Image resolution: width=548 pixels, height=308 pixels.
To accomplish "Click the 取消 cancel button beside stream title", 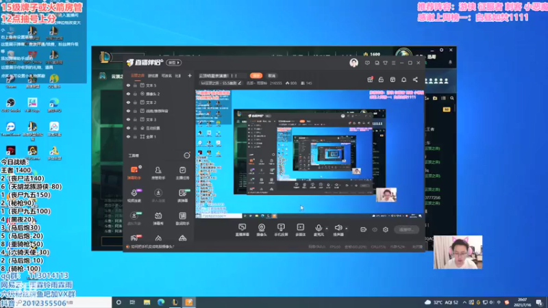I will 272,75.
